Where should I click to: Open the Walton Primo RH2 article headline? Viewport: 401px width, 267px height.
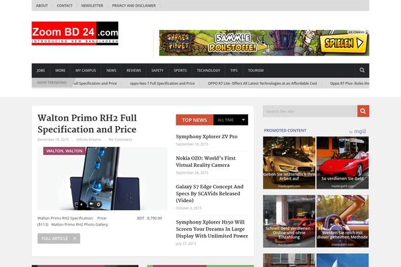pos(87,123)
